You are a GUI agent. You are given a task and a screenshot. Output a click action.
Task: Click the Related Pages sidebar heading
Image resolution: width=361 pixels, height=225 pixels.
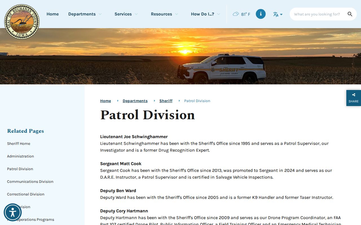(25, 131)
